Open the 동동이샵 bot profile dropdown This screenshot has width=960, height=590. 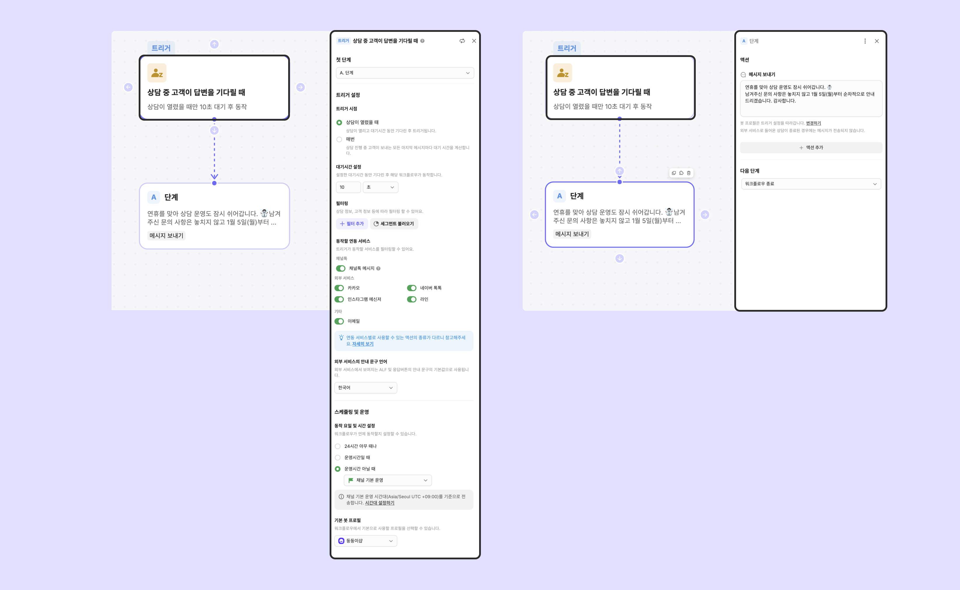coord(366,541)
